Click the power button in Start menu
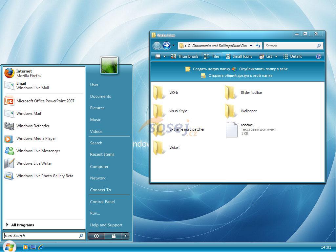Viewport: 336px width, 252px height. coord(96,236)
